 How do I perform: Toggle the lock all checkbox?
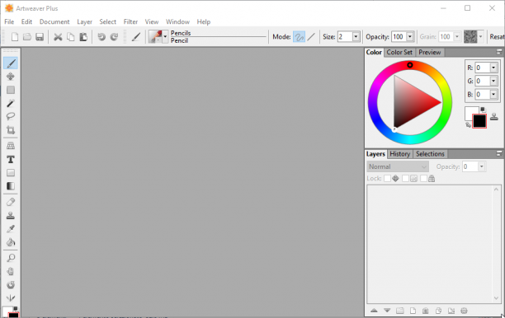coord(423,179)
